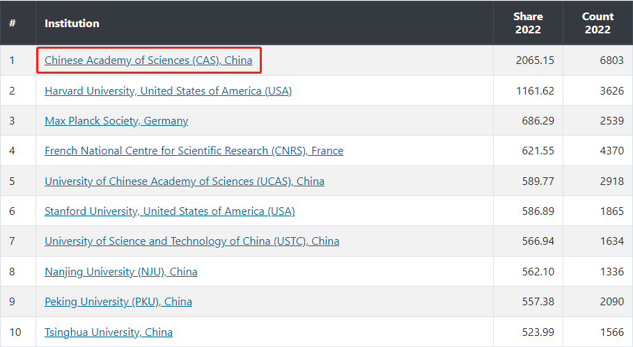Select share value 2065.15 cell

pyautogui.click(x=535, y=60)
